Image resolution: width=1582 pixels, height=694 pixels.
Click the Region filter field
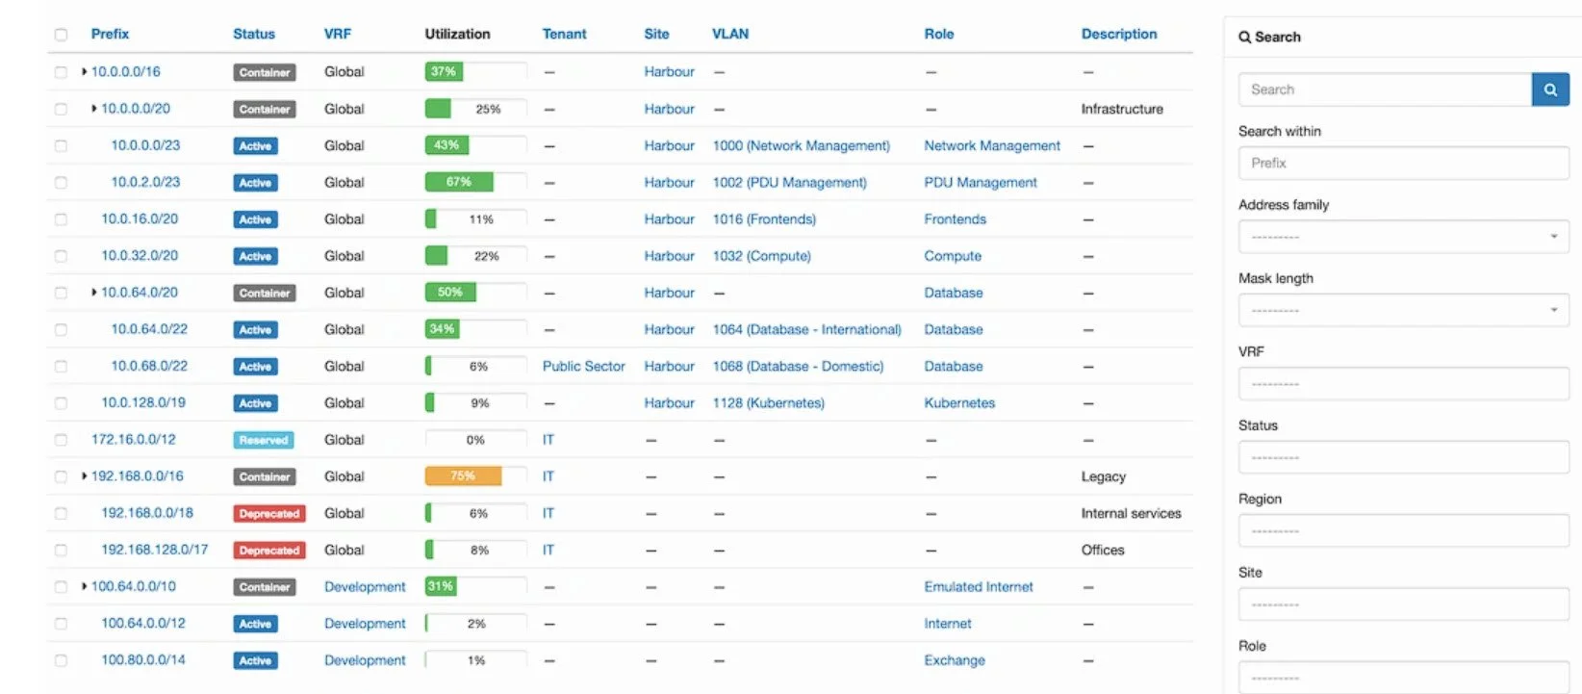point(1404,530)
